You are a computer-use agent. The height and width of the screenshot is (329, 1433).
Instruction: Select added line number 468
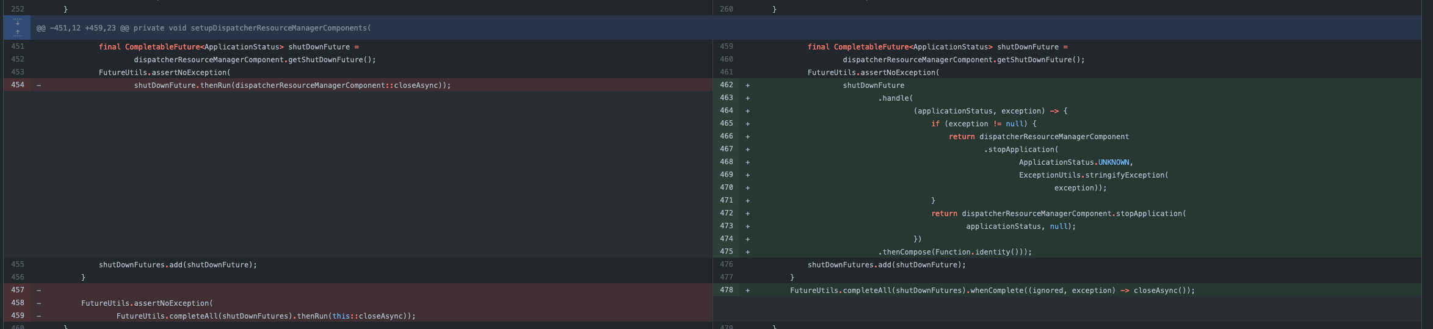click(x=727, y=162)
